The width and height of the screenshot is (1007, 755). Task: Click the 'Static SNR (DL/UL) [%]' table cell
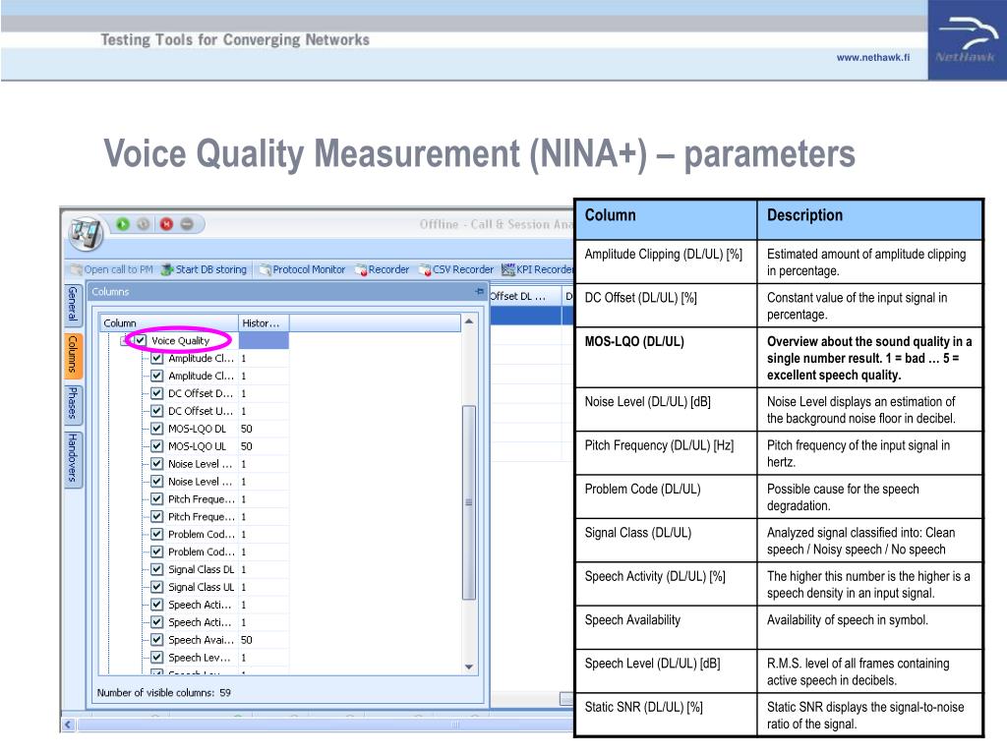click(666, 715)
